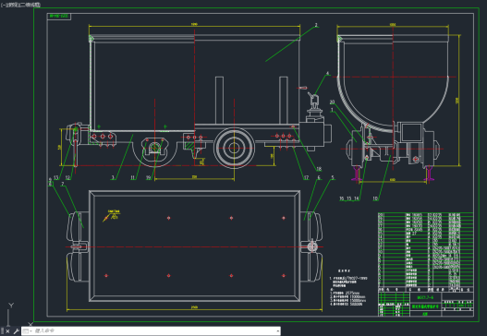The image size is (487, 336).
Task: Open the [-] viewport controls menu
Action: (x=4, y=5)
